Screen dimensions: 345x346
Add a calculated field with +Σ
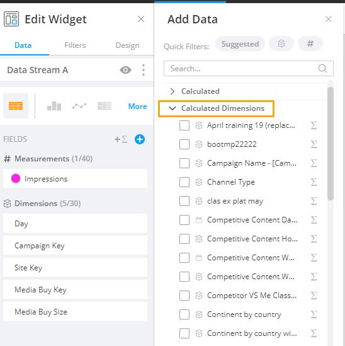(x=121, y=139)
